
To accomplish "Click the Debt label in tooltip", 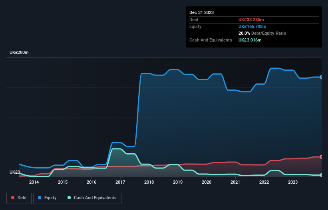I will tap(194, 20).
